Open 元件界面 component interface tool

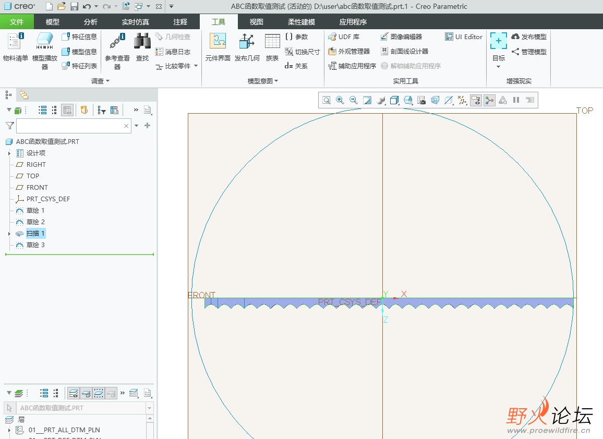218,47
